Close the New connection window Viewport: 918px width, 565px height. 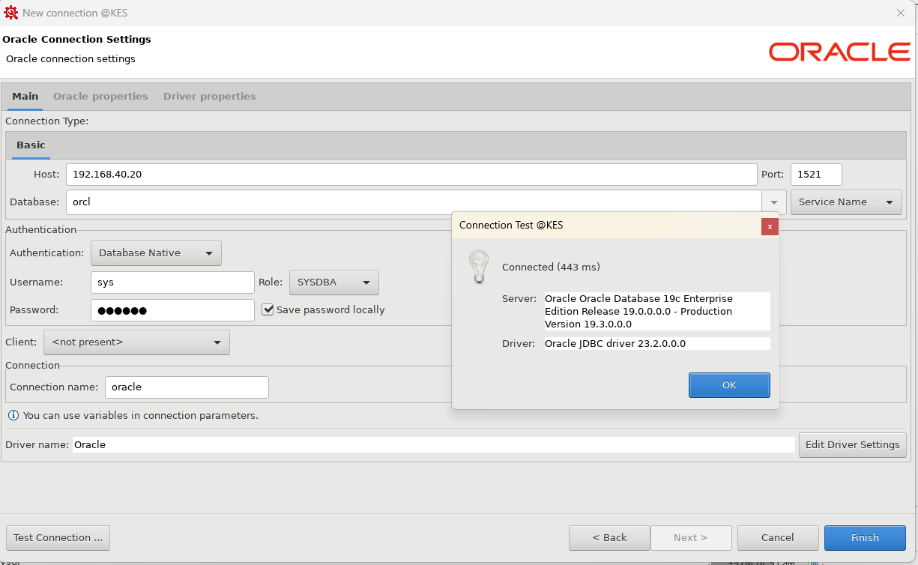point(901,13)
